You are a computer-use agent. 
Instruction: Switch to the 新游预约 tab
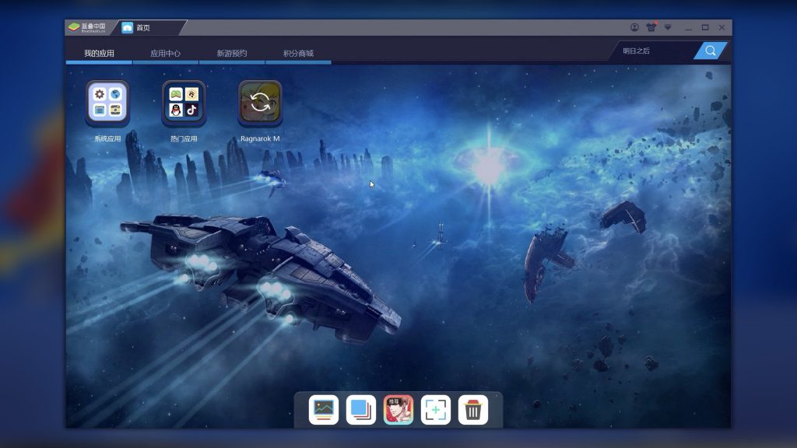232,54
